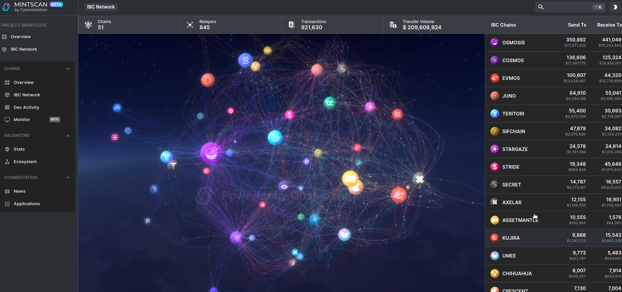This screenshot has width=622, height=292.
Task: Collapse the Cosmostation section
Action: point(68,178)
